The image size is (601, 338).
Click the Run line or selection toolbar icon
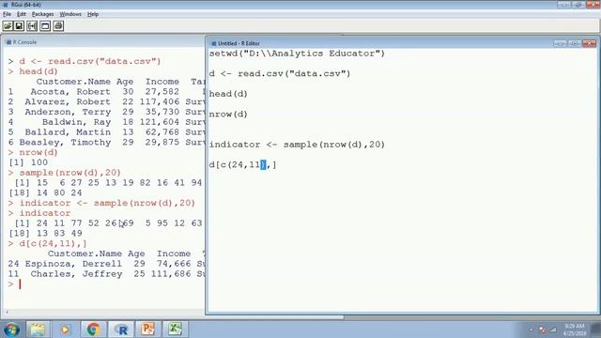coord(32,26)
